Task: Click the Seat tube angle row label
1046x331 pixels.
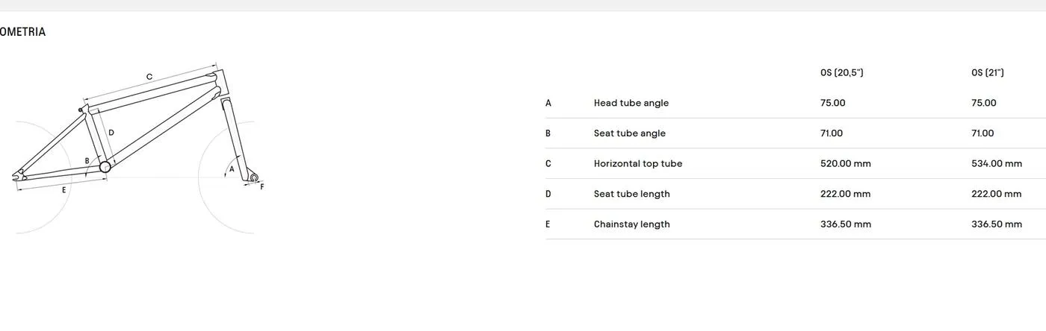Action: (x=630, y=133)
